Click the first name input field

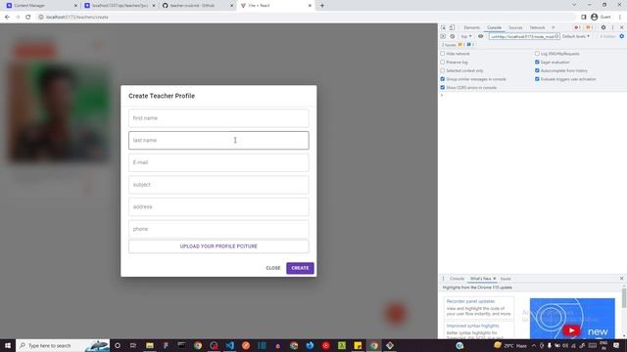pos(218,118)
